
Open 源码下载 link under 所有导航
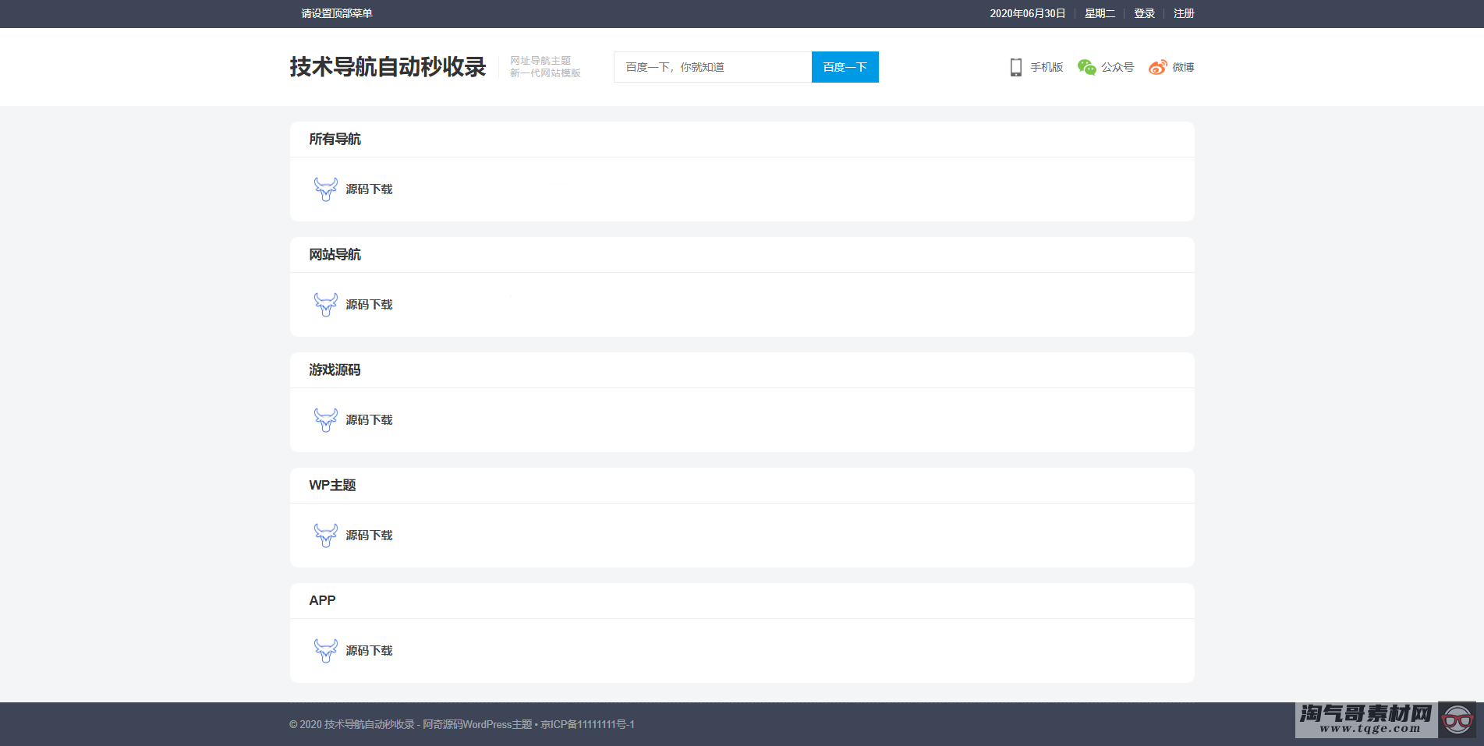pos(369,189)
